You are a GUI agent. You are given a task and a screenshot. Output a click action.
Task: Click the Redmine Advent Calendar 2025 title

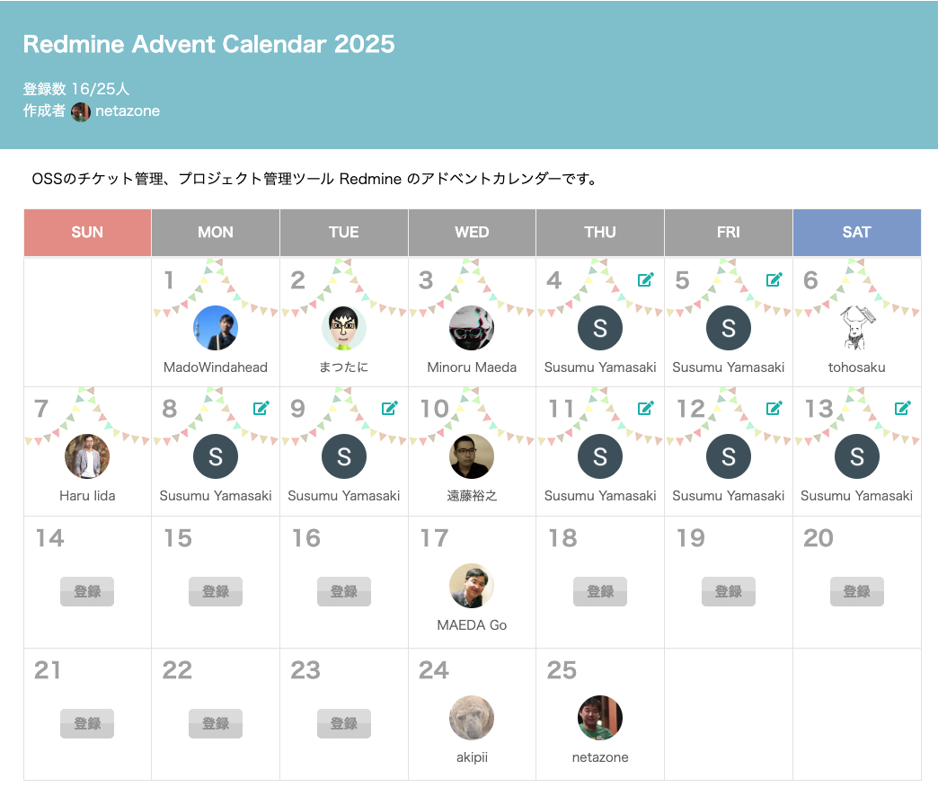pos(208,44)
